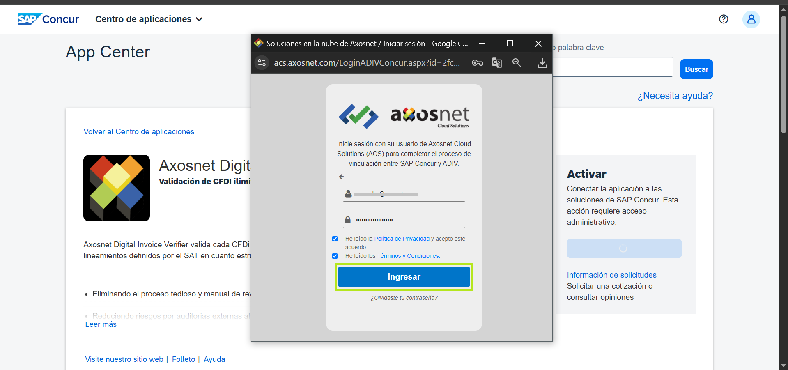788x370 pixels.
Task: Click Volver al Centro de aplicaciones link
Action: pyautogui.click(x=139, y=132)
